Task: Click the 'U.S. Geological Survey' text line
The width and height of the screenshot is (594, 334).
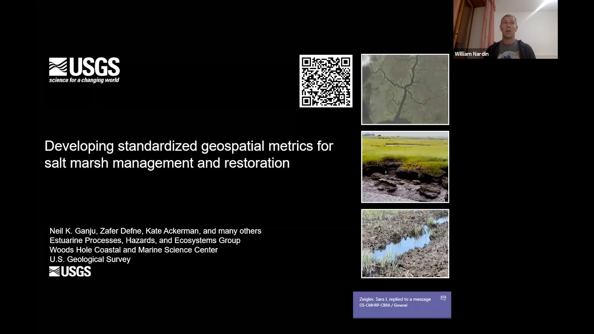Action: tap(90, 259)
